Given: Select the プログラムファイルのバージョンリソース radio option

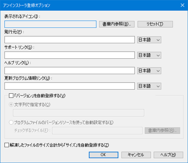Looking at the screenshot, I should point(11,122).
